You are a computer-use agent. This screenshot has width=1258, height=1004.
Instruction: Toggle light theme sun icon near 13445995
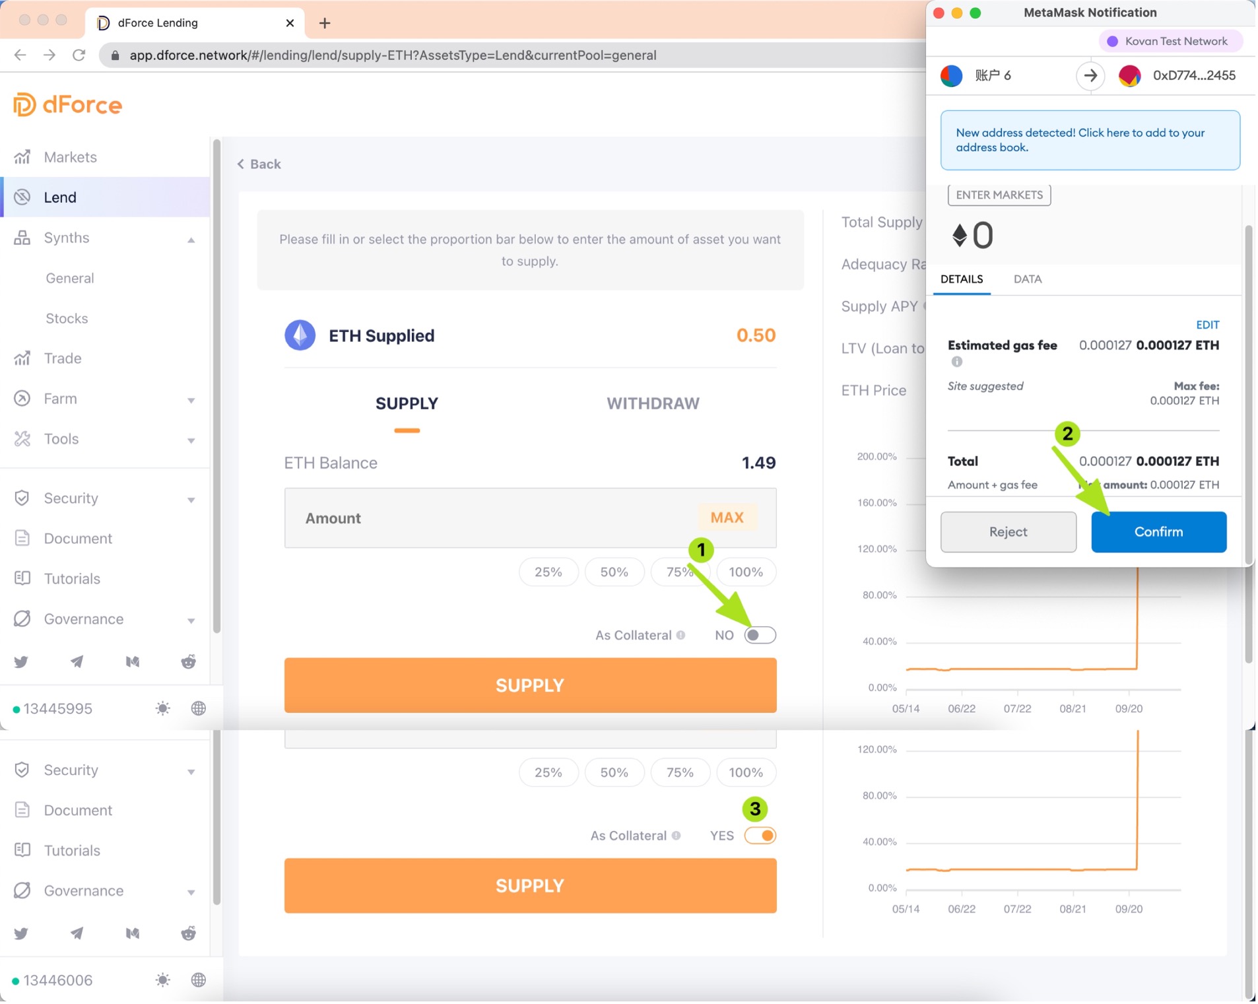point(162,709)
